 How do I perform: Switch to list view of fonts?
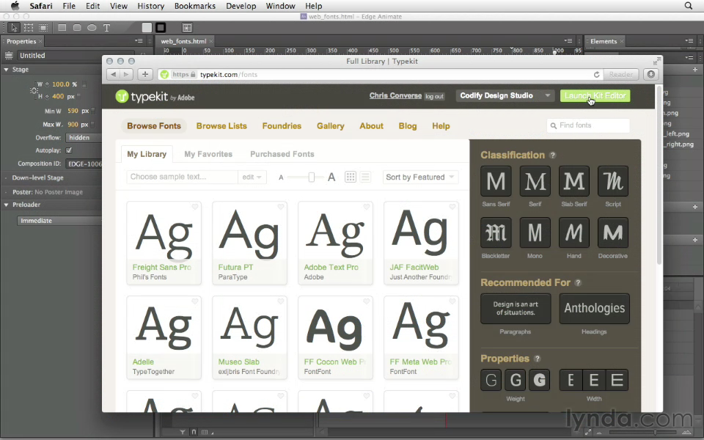pyautogui.click(x=365, y=177)
